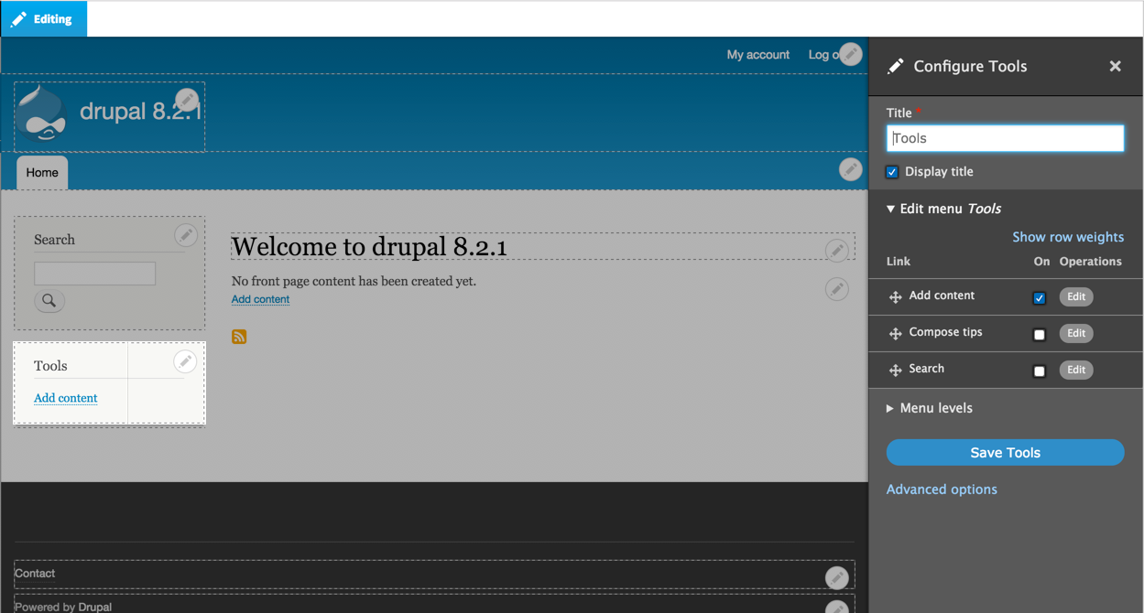Click the pencil icon beside the no-content message
The height and width of the screenshot is (613, 1144).
836,289
